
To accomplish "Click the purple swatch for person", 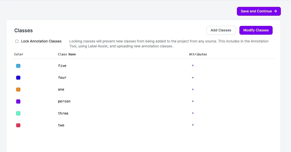I will click(18, 102).
